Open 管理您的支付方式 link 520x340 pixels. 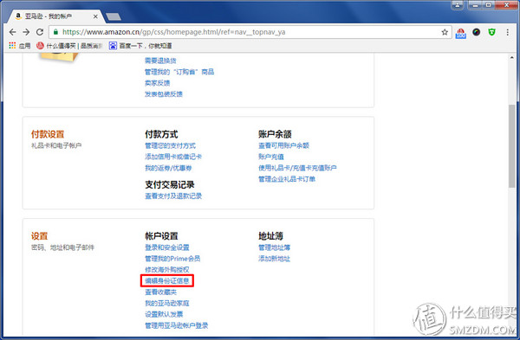171,145
